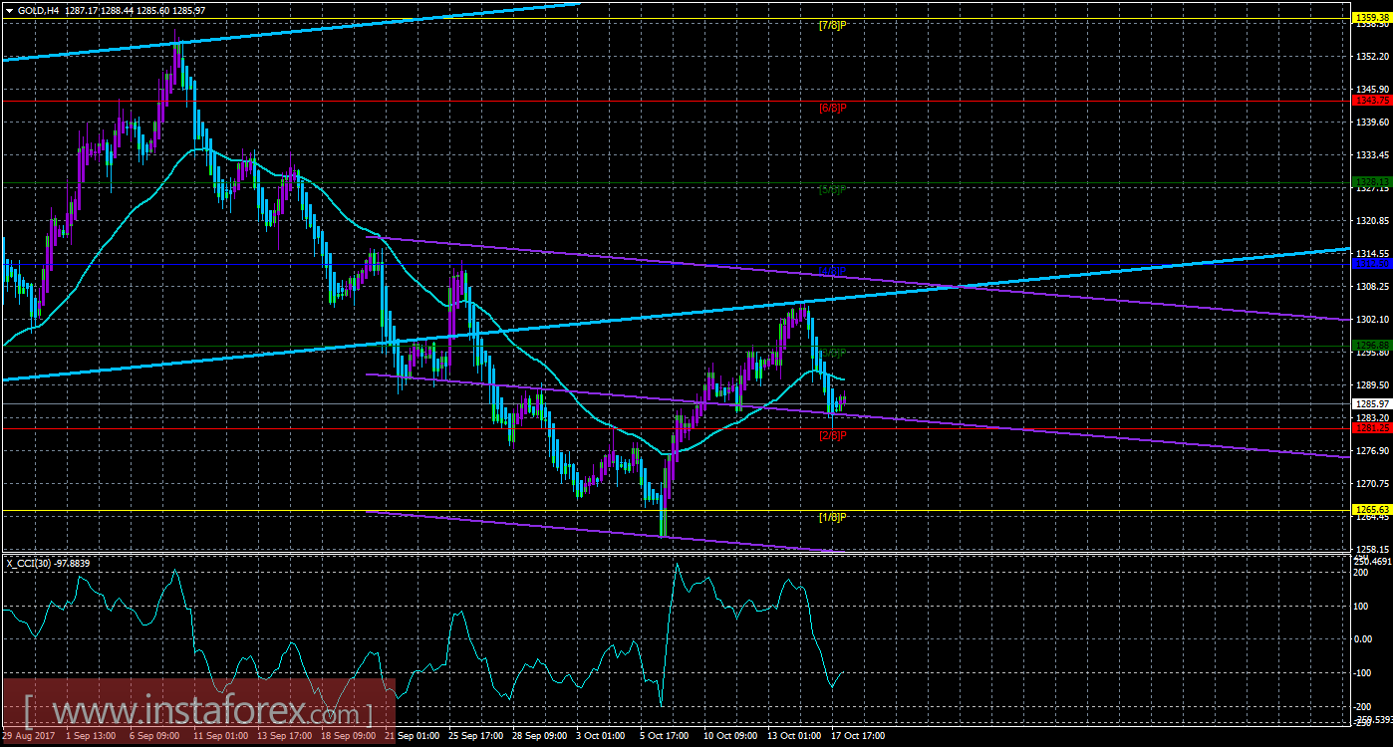1393x747 pixels.
Task: Select the [7/8]P Murrey level label
Action: (x=832, y=25)
